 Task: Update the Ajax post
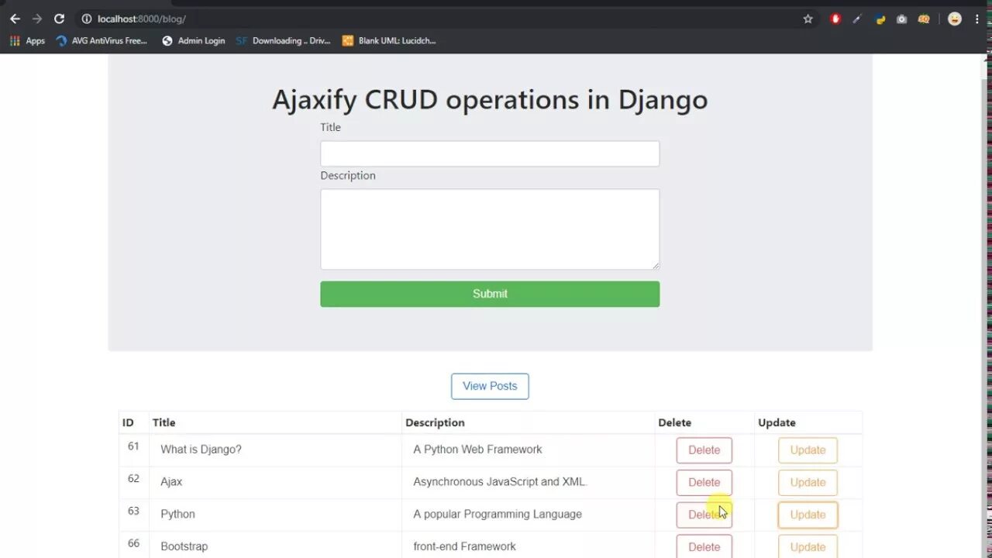[x=808, y=483]
